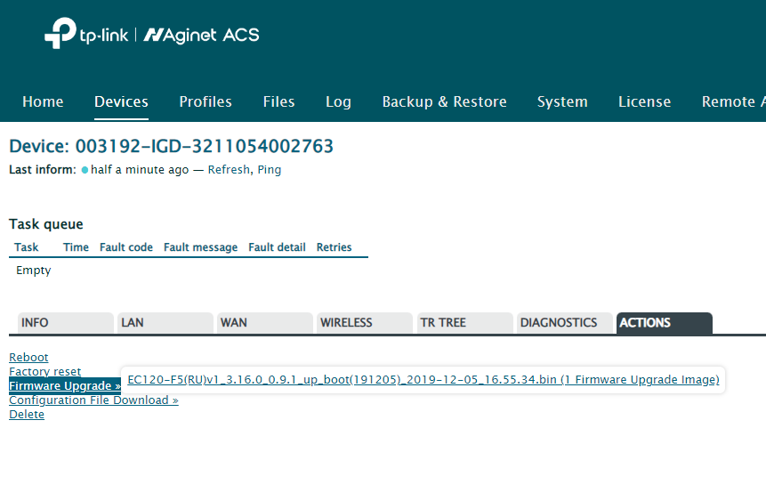The image size is (766, 493).
Task: Ping the device via Ping link
Action: click(270, 170)
